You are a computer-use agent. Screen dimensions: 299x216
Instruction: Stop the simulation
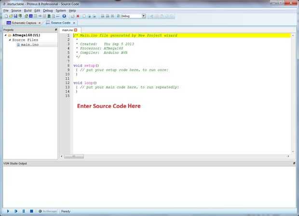tap(31, 211)
